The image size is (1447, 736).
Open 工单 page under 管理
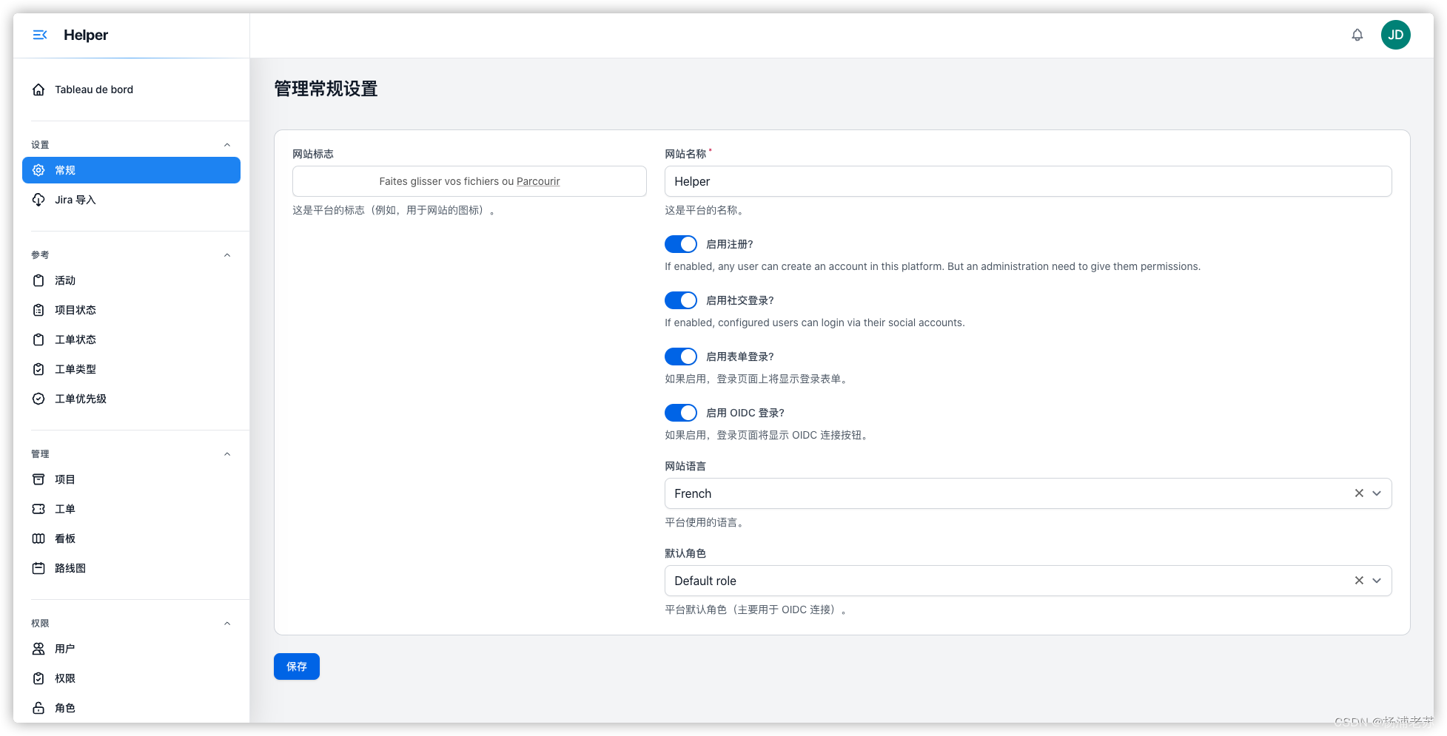point(131,509)
